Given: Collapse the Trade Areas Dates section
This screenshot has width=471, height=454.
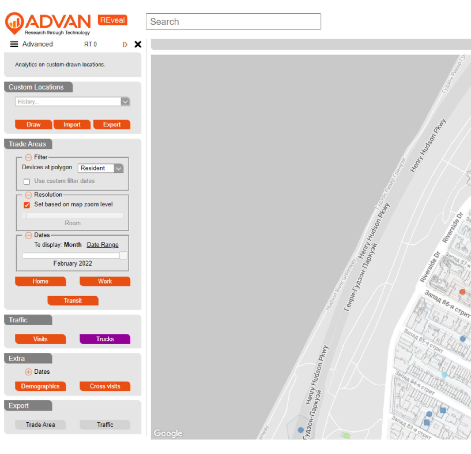Looking at the screenshot, I should (28, 235).
